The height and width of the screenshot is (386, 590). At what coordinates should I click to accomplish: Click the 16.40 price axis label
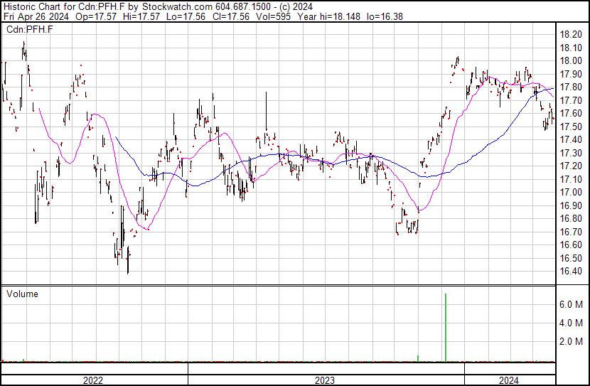click(572, 272)
